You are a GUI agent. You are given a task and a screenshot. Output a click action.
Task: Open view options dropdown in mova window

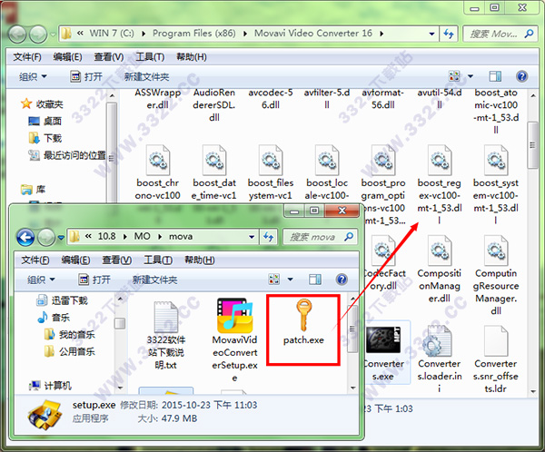coord(291,280)
